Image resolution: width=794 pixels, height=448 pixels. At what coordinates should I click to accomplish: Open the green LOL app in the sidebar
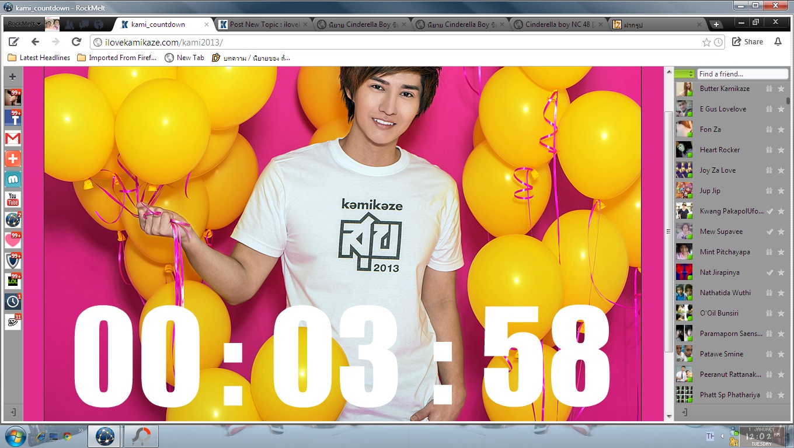[13, 281]
